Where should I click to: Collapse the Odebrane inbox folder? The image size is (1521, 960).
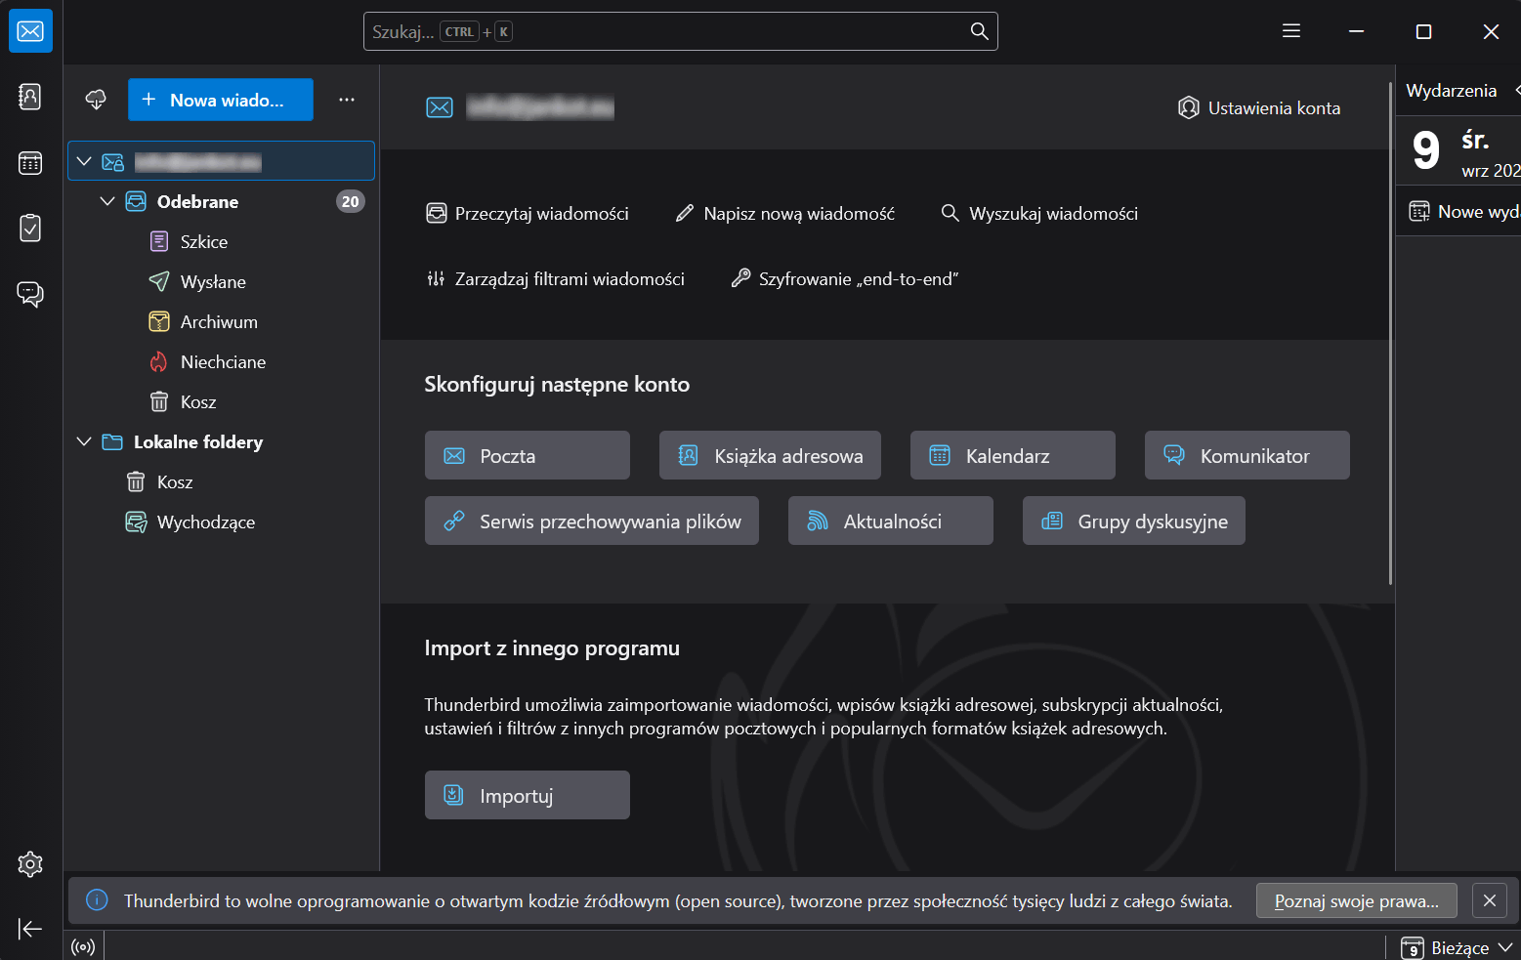pyautogui.click(x=107, y=201)
